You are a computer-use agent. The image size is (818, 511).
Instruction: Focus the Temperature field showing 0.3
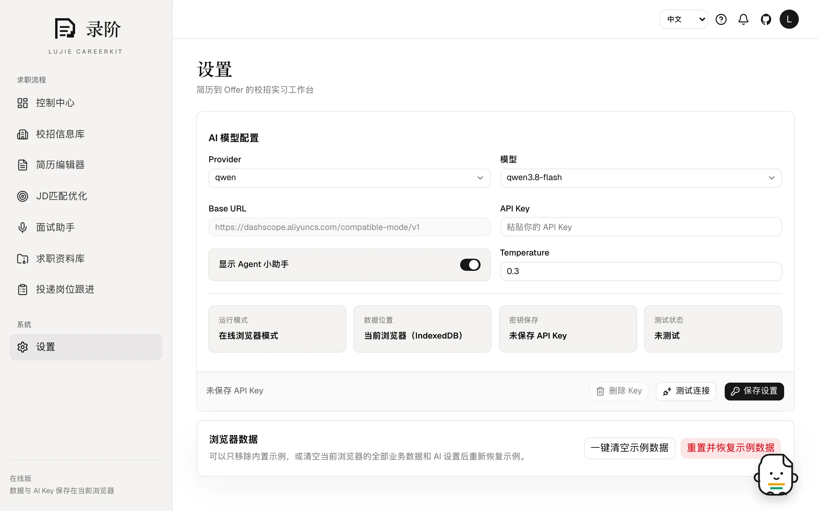641,271
